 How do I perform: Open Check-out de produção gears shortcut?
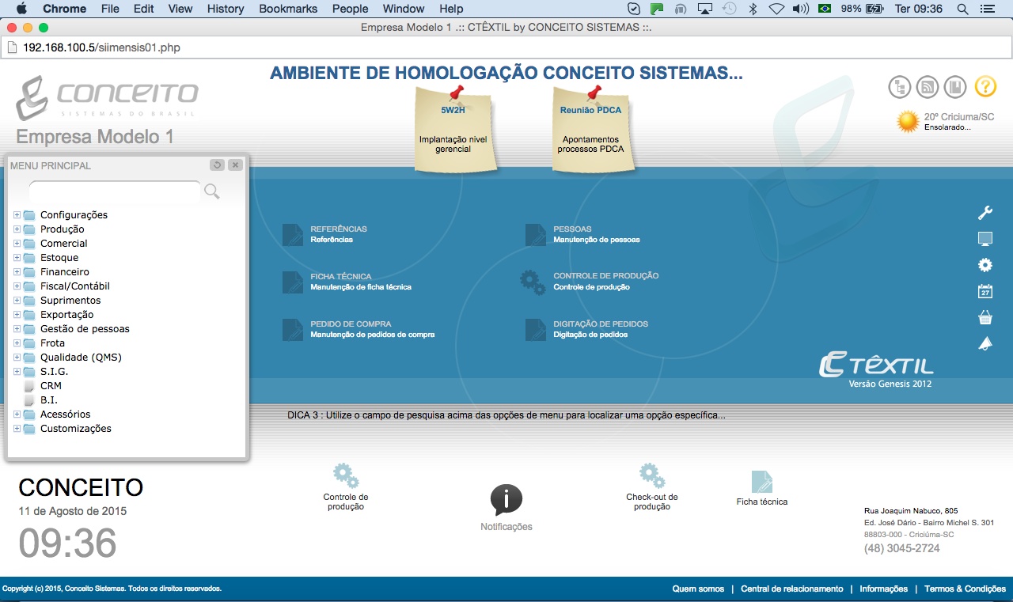tap(652, 476)
